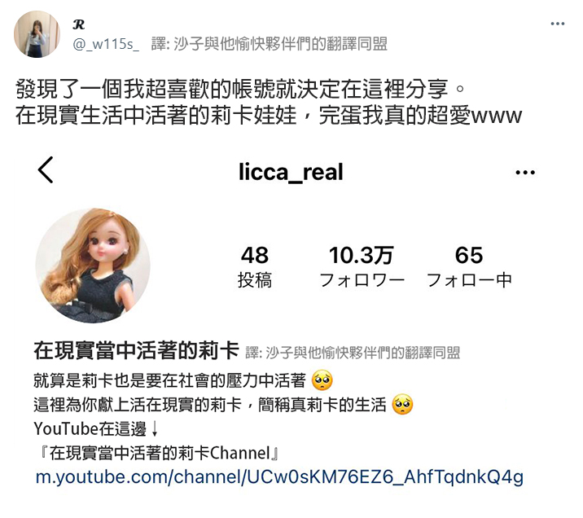Viewport: 583px width, 518px height.
Task: Click the second pleading-face emoji in the bio
Action: click(402, 404)
